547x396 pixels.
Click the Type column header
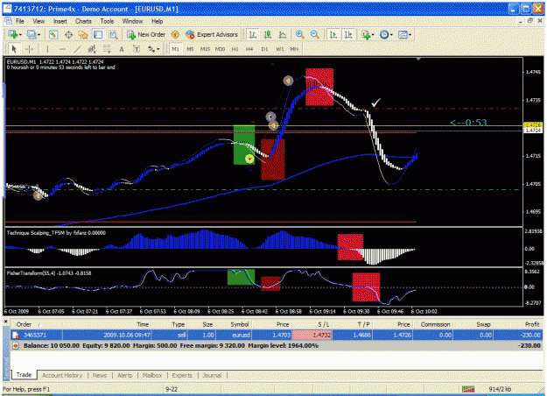point(170,324)
